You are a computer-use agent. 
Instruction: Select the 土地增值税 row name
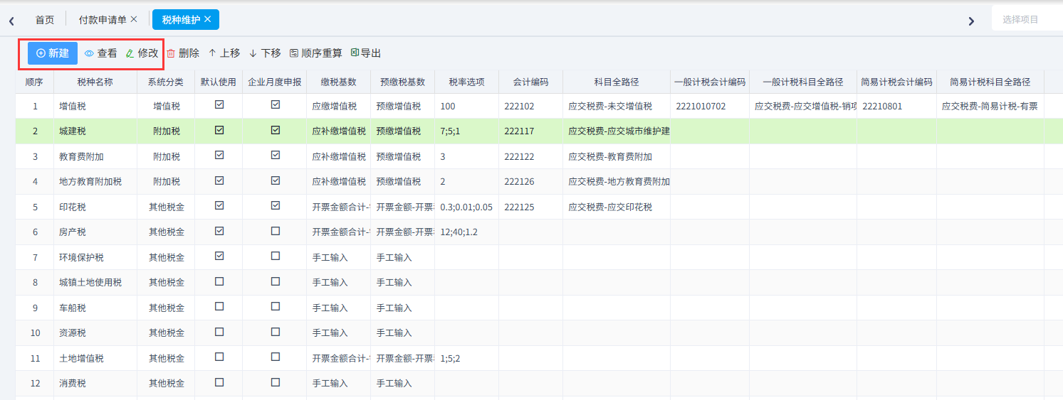click(x=95, y=358)
